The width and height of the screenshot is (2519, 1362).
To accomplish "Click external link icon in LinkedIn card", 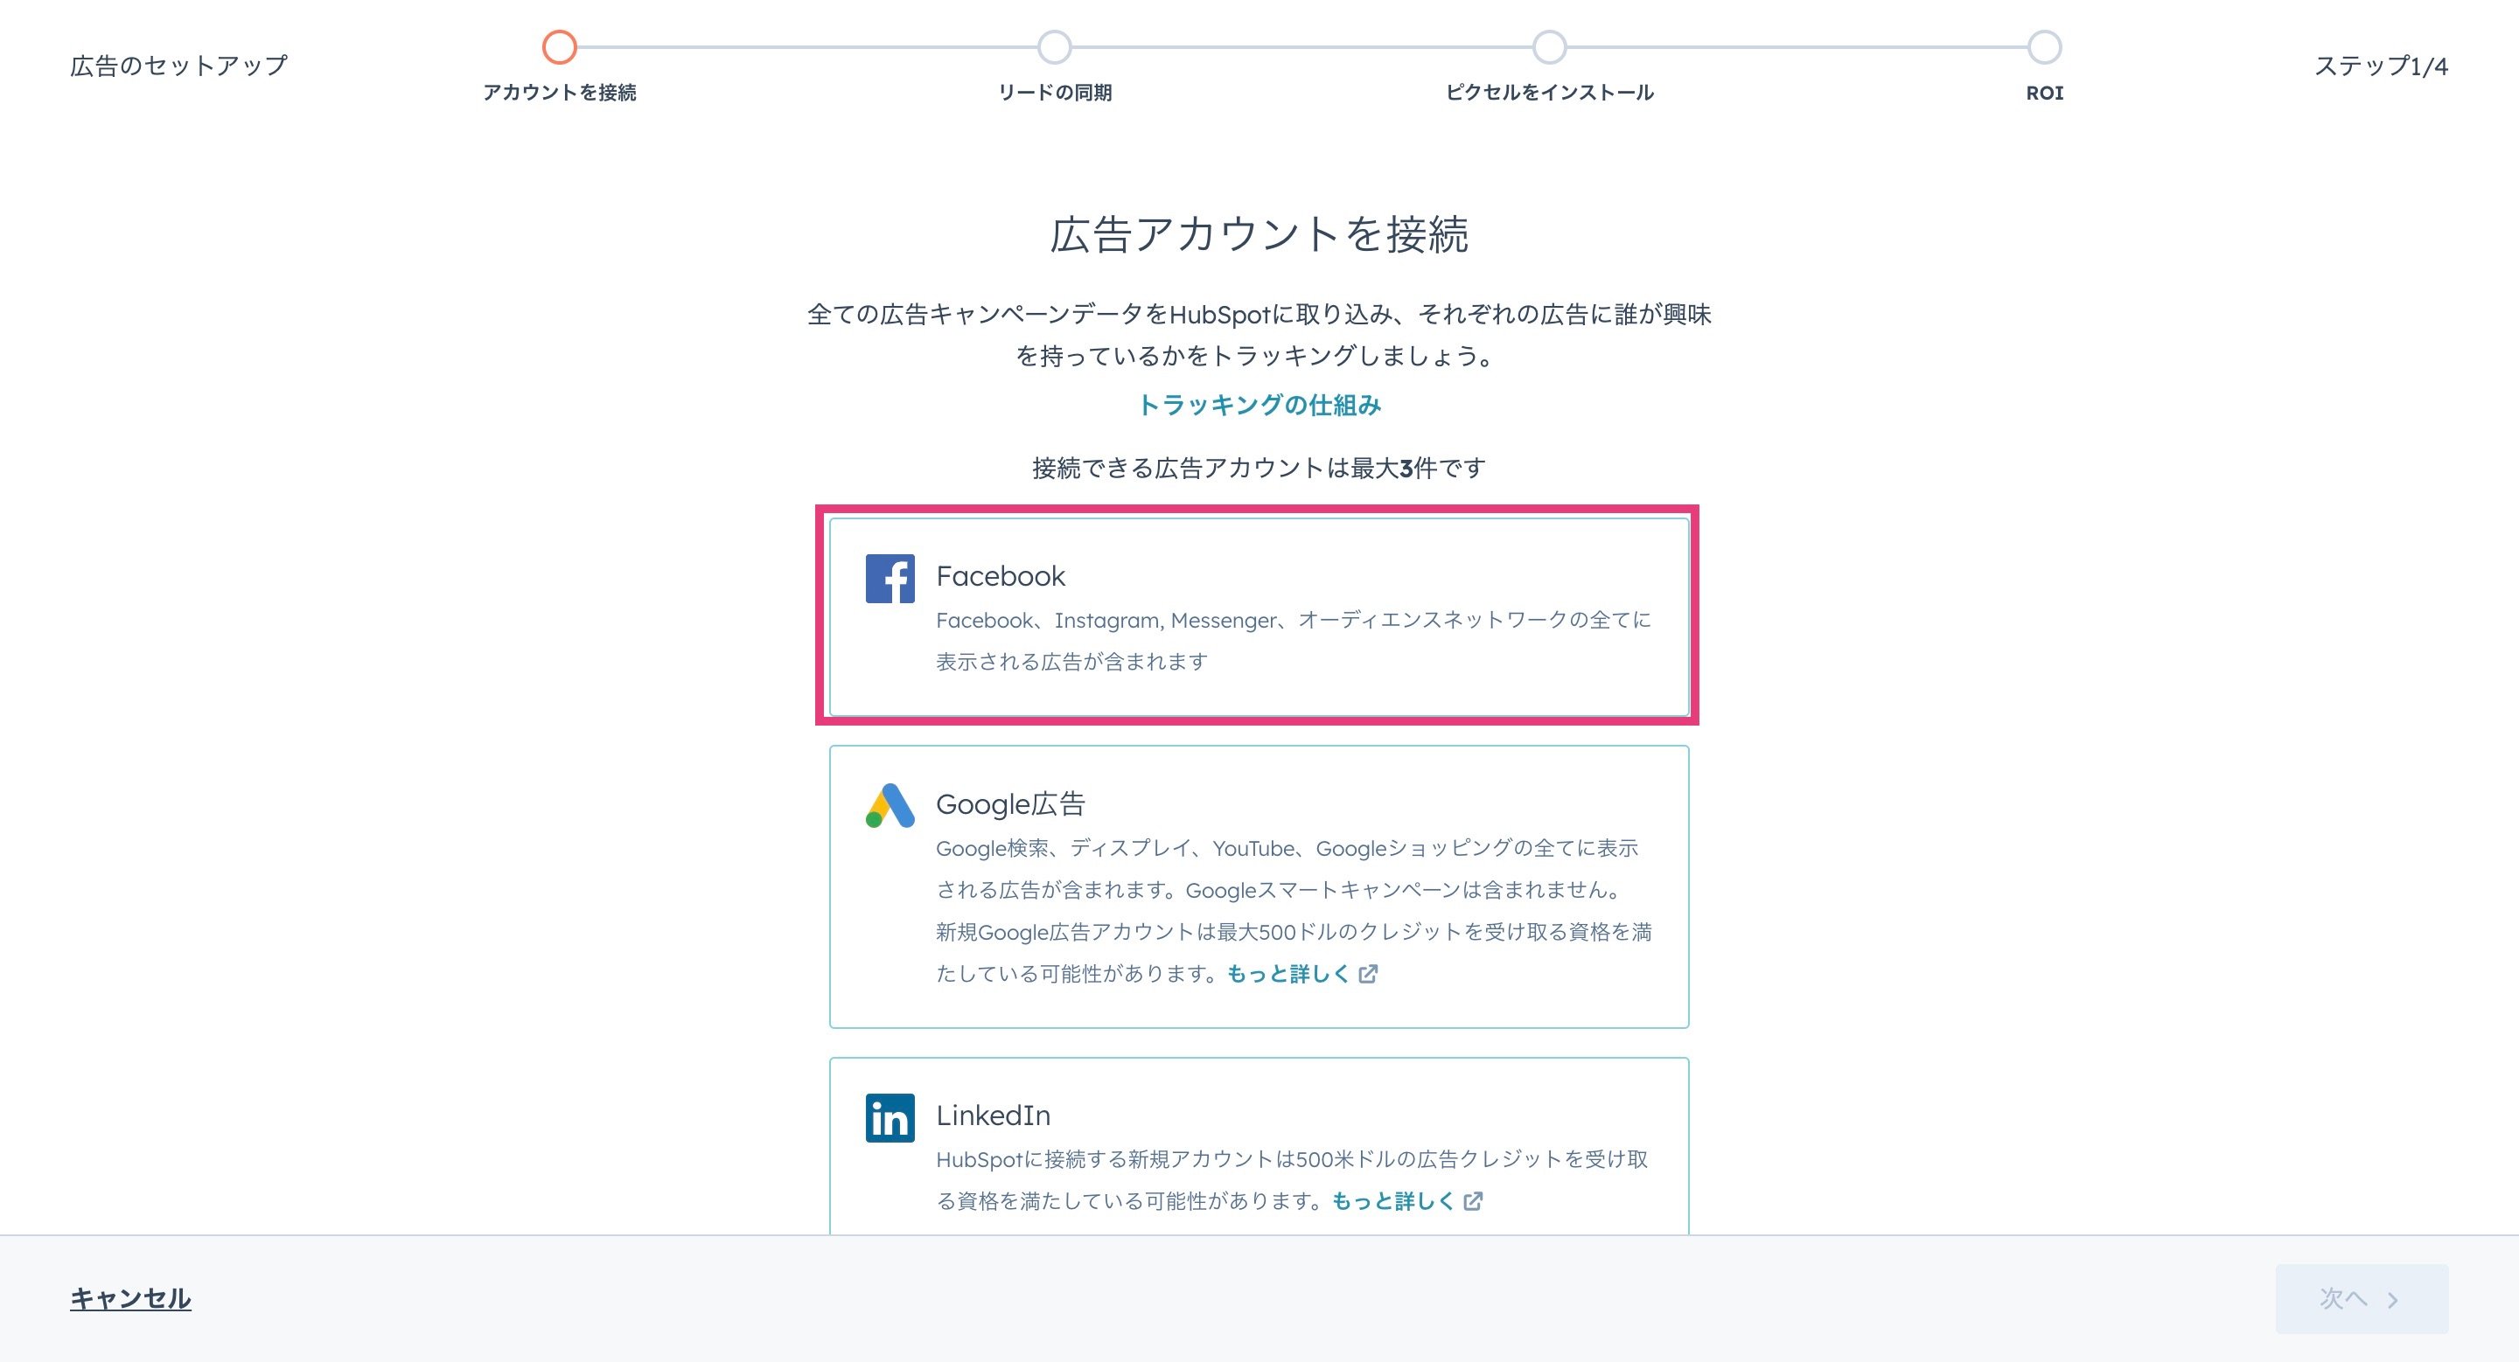I will tap(1473, 1201).
